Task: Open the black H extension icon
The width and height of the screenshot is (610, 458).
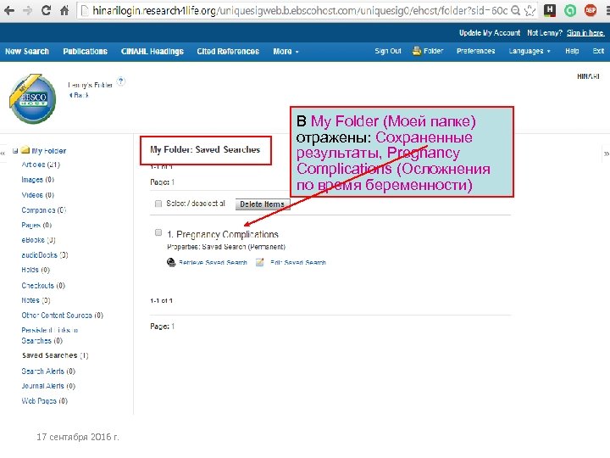Action: [550, 10]
